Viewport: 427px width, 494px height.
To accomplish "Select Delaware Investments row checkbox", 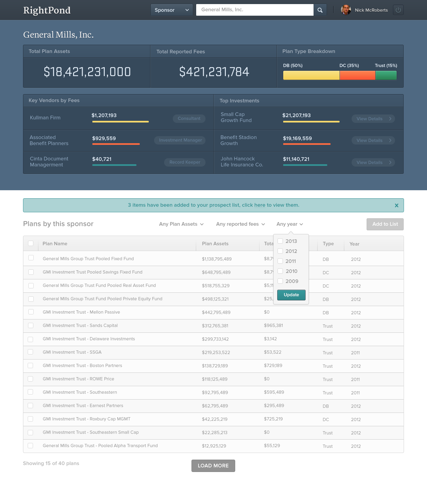I will pyautogui.click(x=30, y=339).
